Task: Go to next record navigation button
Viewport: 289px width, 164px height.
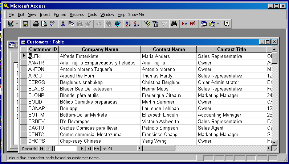Action: (82, 148)
